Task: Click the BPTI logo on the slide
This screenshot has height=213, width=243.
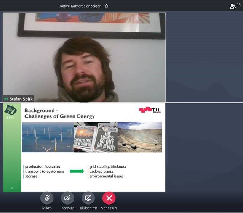Action: click(10, 111)
